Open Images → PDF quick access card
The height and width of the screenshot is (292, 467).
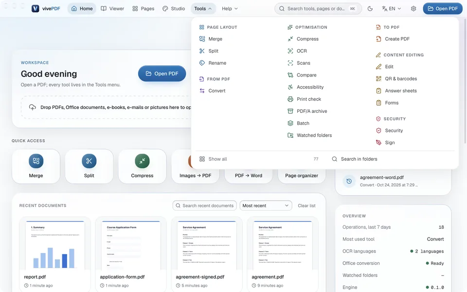click(195, 176)
